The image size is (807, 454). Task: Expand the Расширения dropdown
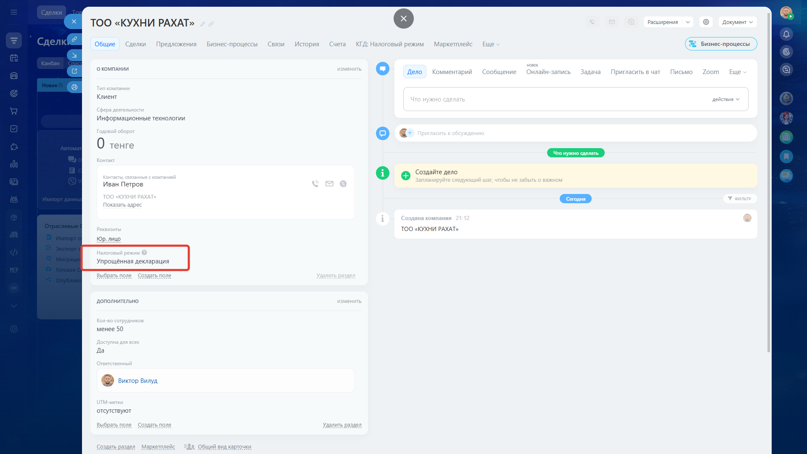[688, 22]
